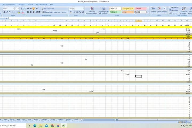Image resolution: width=192 pixels, height=128 pixels.
Task: Toggle bold formatting in Font group
Action: point(5,12)
